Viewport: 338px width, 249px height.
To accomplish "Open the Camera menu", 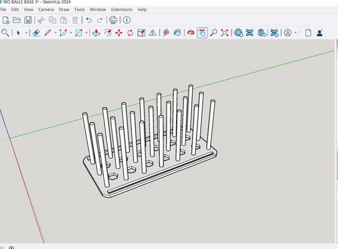I will coord(46,9).
